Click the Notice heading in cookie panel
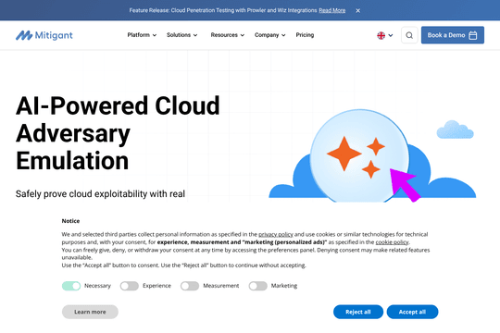The width and height of the screenshot is (500, 333). (x=70, y=221)
